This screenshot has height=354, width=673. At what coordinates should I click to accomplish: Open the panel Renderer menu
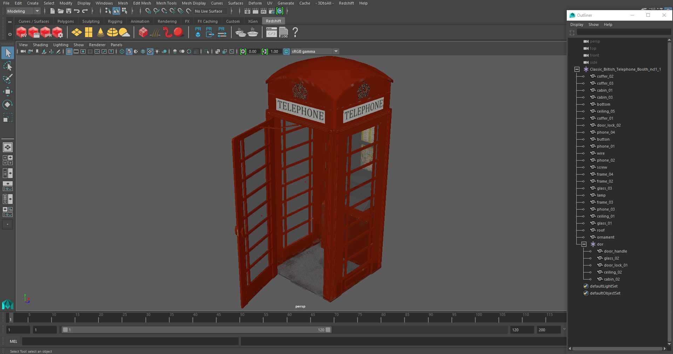pos(97,45)
